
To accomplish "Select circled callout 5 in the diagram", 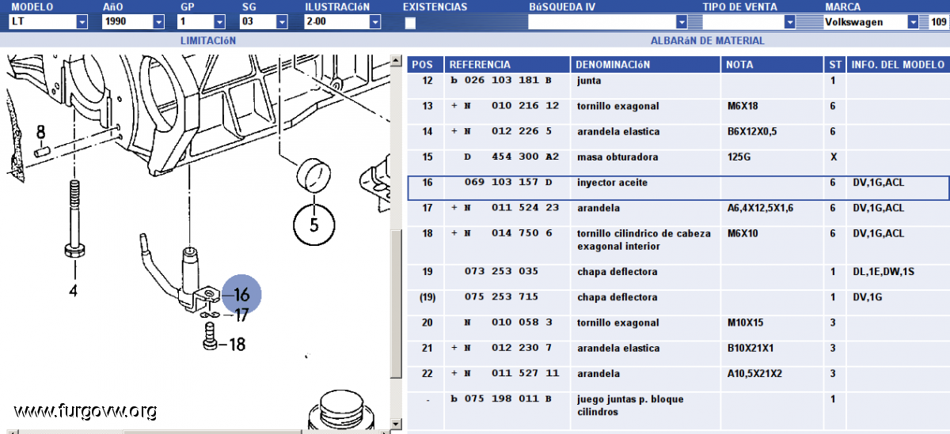I will coord(314,225).
